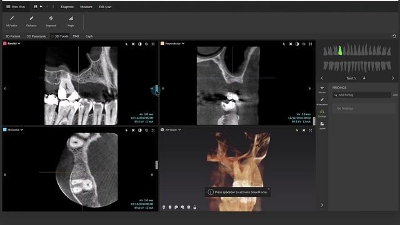Screen dimensions: 400x225
Task: Open the Layout side panel
Action: [322, 125]
